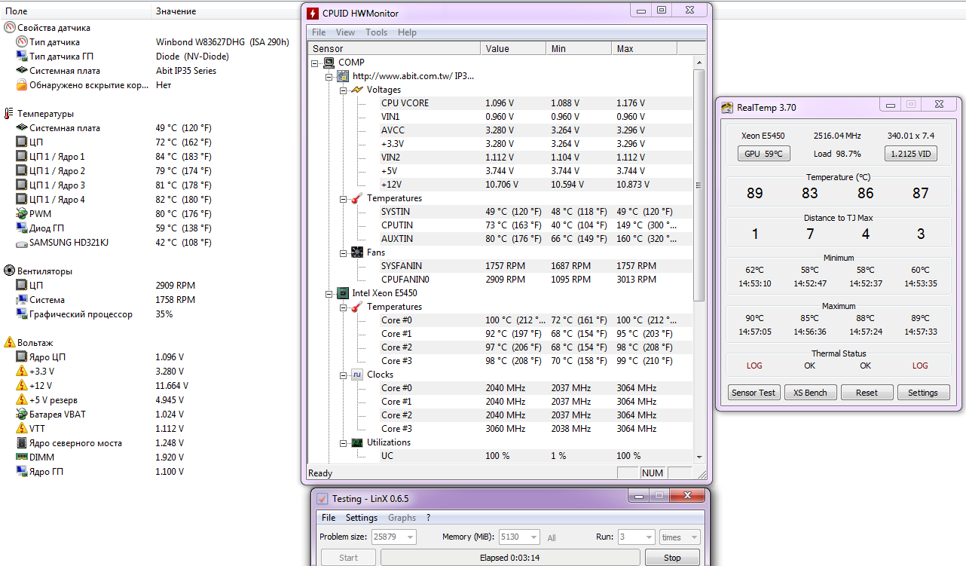Viewport: 966px width, 566px height.
Task: Click the thermometer icon beside Температуры heading
Action: pyautogui.click(x=9, y=114)
